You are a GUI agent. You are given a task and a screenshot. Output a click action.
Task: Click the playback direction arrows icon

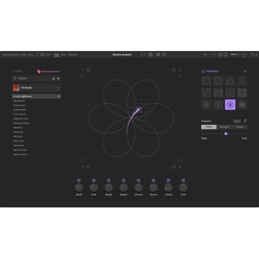(245, 121)
